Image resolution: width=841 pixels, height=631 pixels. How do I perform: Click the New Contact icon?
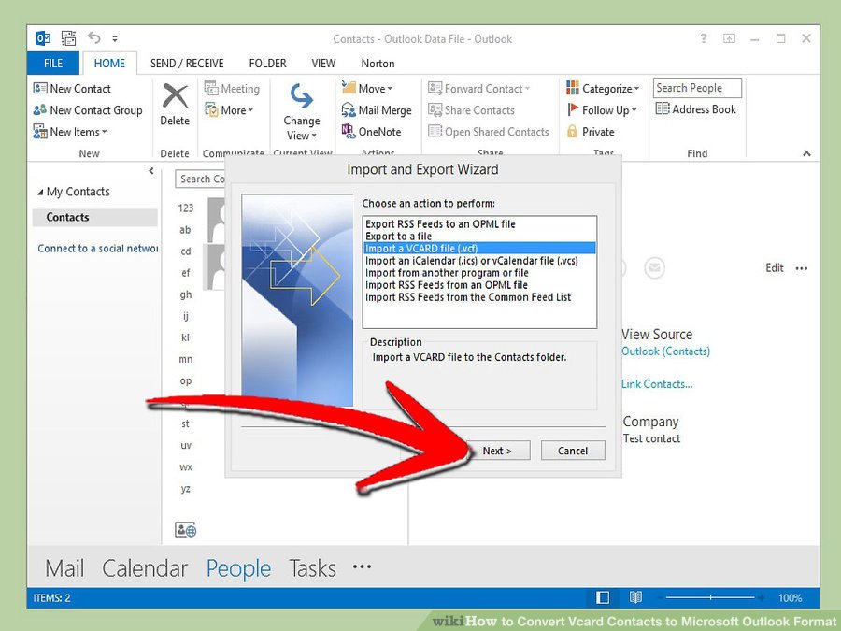pyautogui.click(x=40, y=89)
